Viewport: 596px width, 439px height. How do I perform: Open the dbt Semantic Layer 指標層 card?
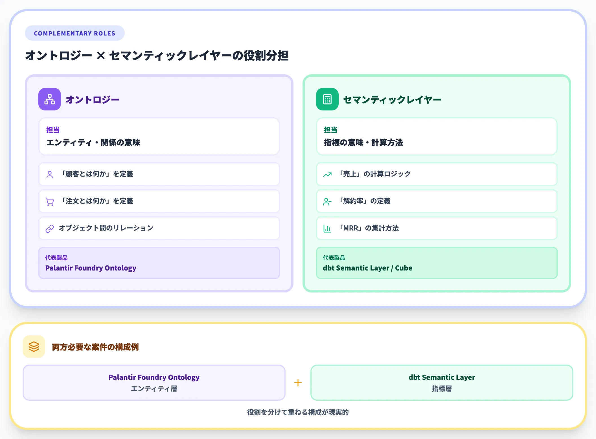[x=441, y=383]
